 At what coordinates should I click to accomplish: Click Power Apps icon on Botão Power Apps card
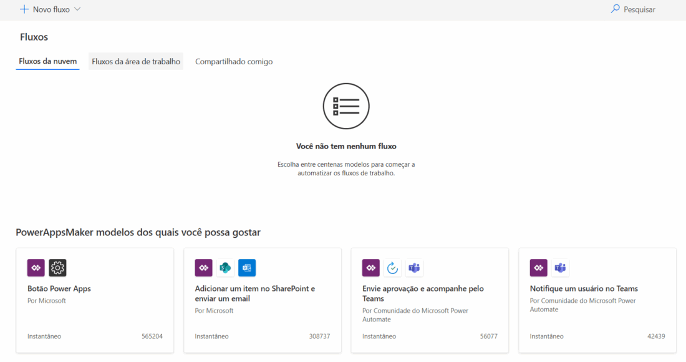pos(36,268)
